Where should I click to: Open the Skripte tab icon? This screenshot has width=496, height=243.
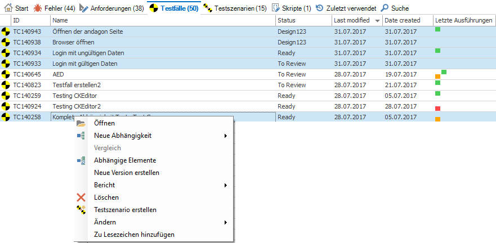tap(275, 8)
